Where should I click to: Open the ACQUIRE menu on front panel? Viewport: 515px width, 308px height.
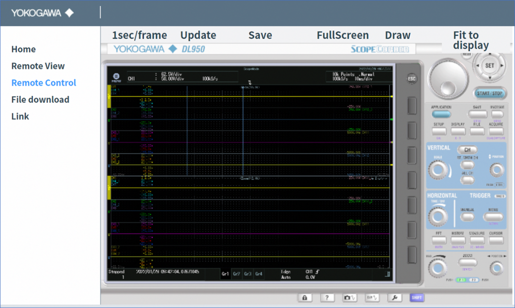[496, 131]
